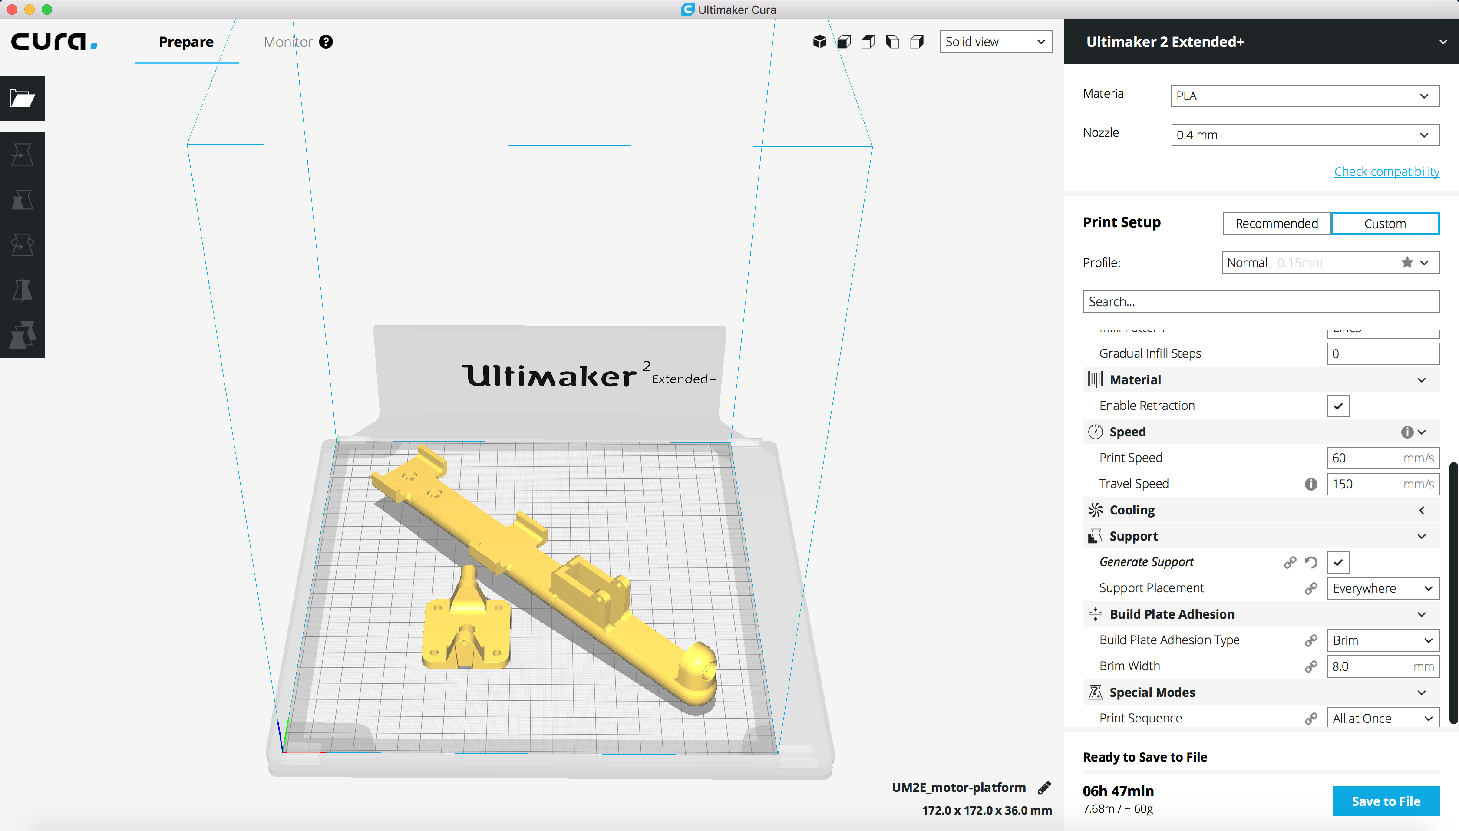Click '172.0 x 172.0 x 36.0 mm' dimensions
1459x831 pixels.
tap(987, 811)
